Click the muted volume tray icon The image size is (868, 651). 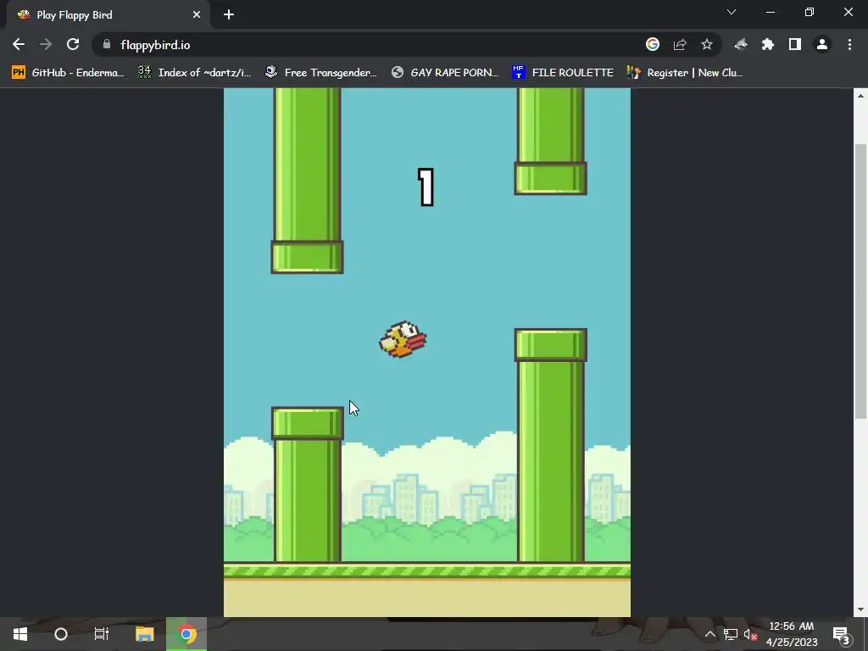tap(751, 634)
